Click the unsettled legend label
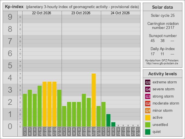This screenshot has width=185, height=139. click(160, 125)
